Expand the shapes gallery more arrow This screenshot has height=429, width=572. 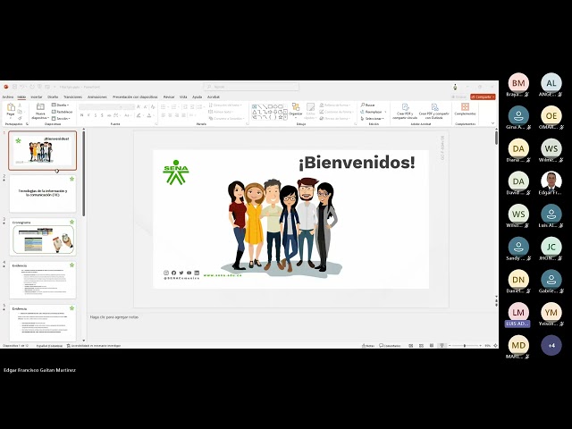click(x=285, y=117)
